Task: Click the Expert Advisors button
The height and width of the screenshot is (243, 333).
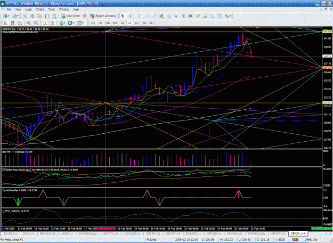Action: pyautogui.click(x=103, y=16)
